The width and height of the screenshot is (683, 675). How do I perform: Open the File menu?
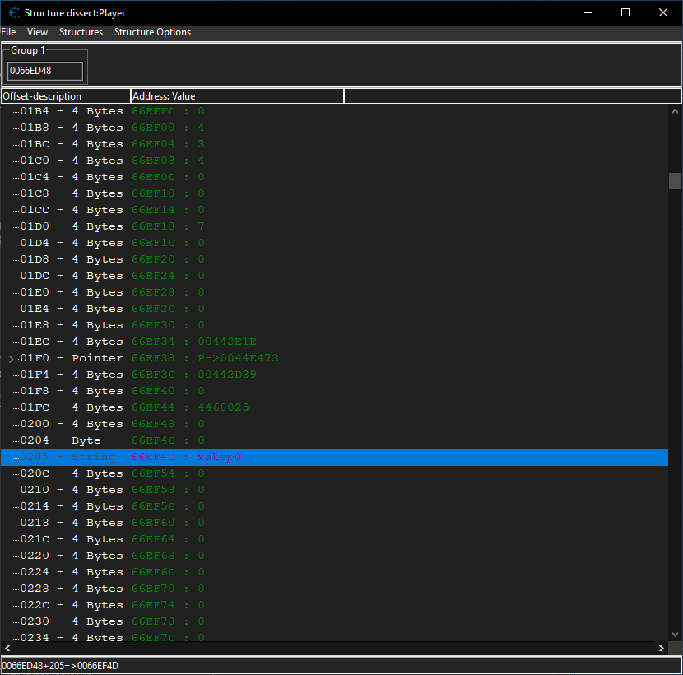coord(8,32)
